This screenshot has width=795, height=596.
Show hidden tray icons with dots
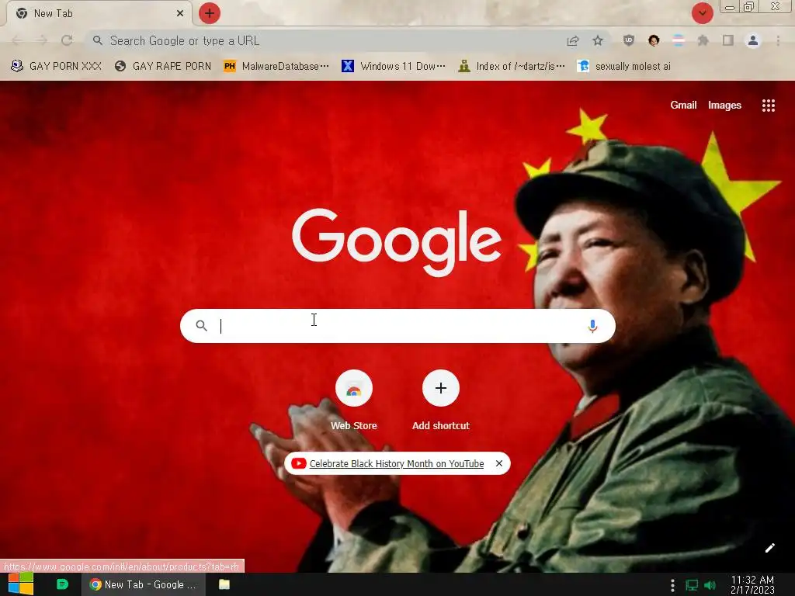pyautogui.click(x=672, y=585)
